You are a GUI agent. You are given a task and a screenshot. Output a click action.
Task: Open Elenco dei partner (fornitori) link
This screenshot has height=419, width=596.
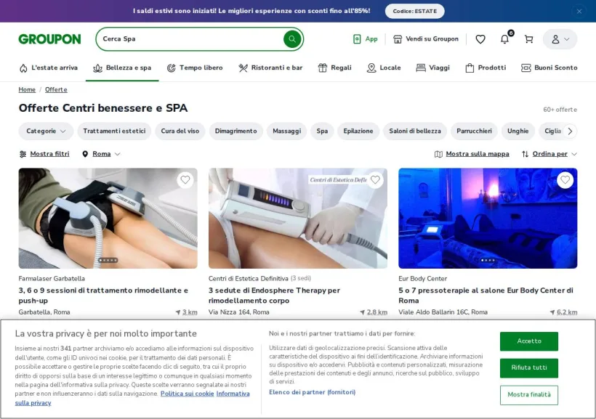(x=312, y=392)
